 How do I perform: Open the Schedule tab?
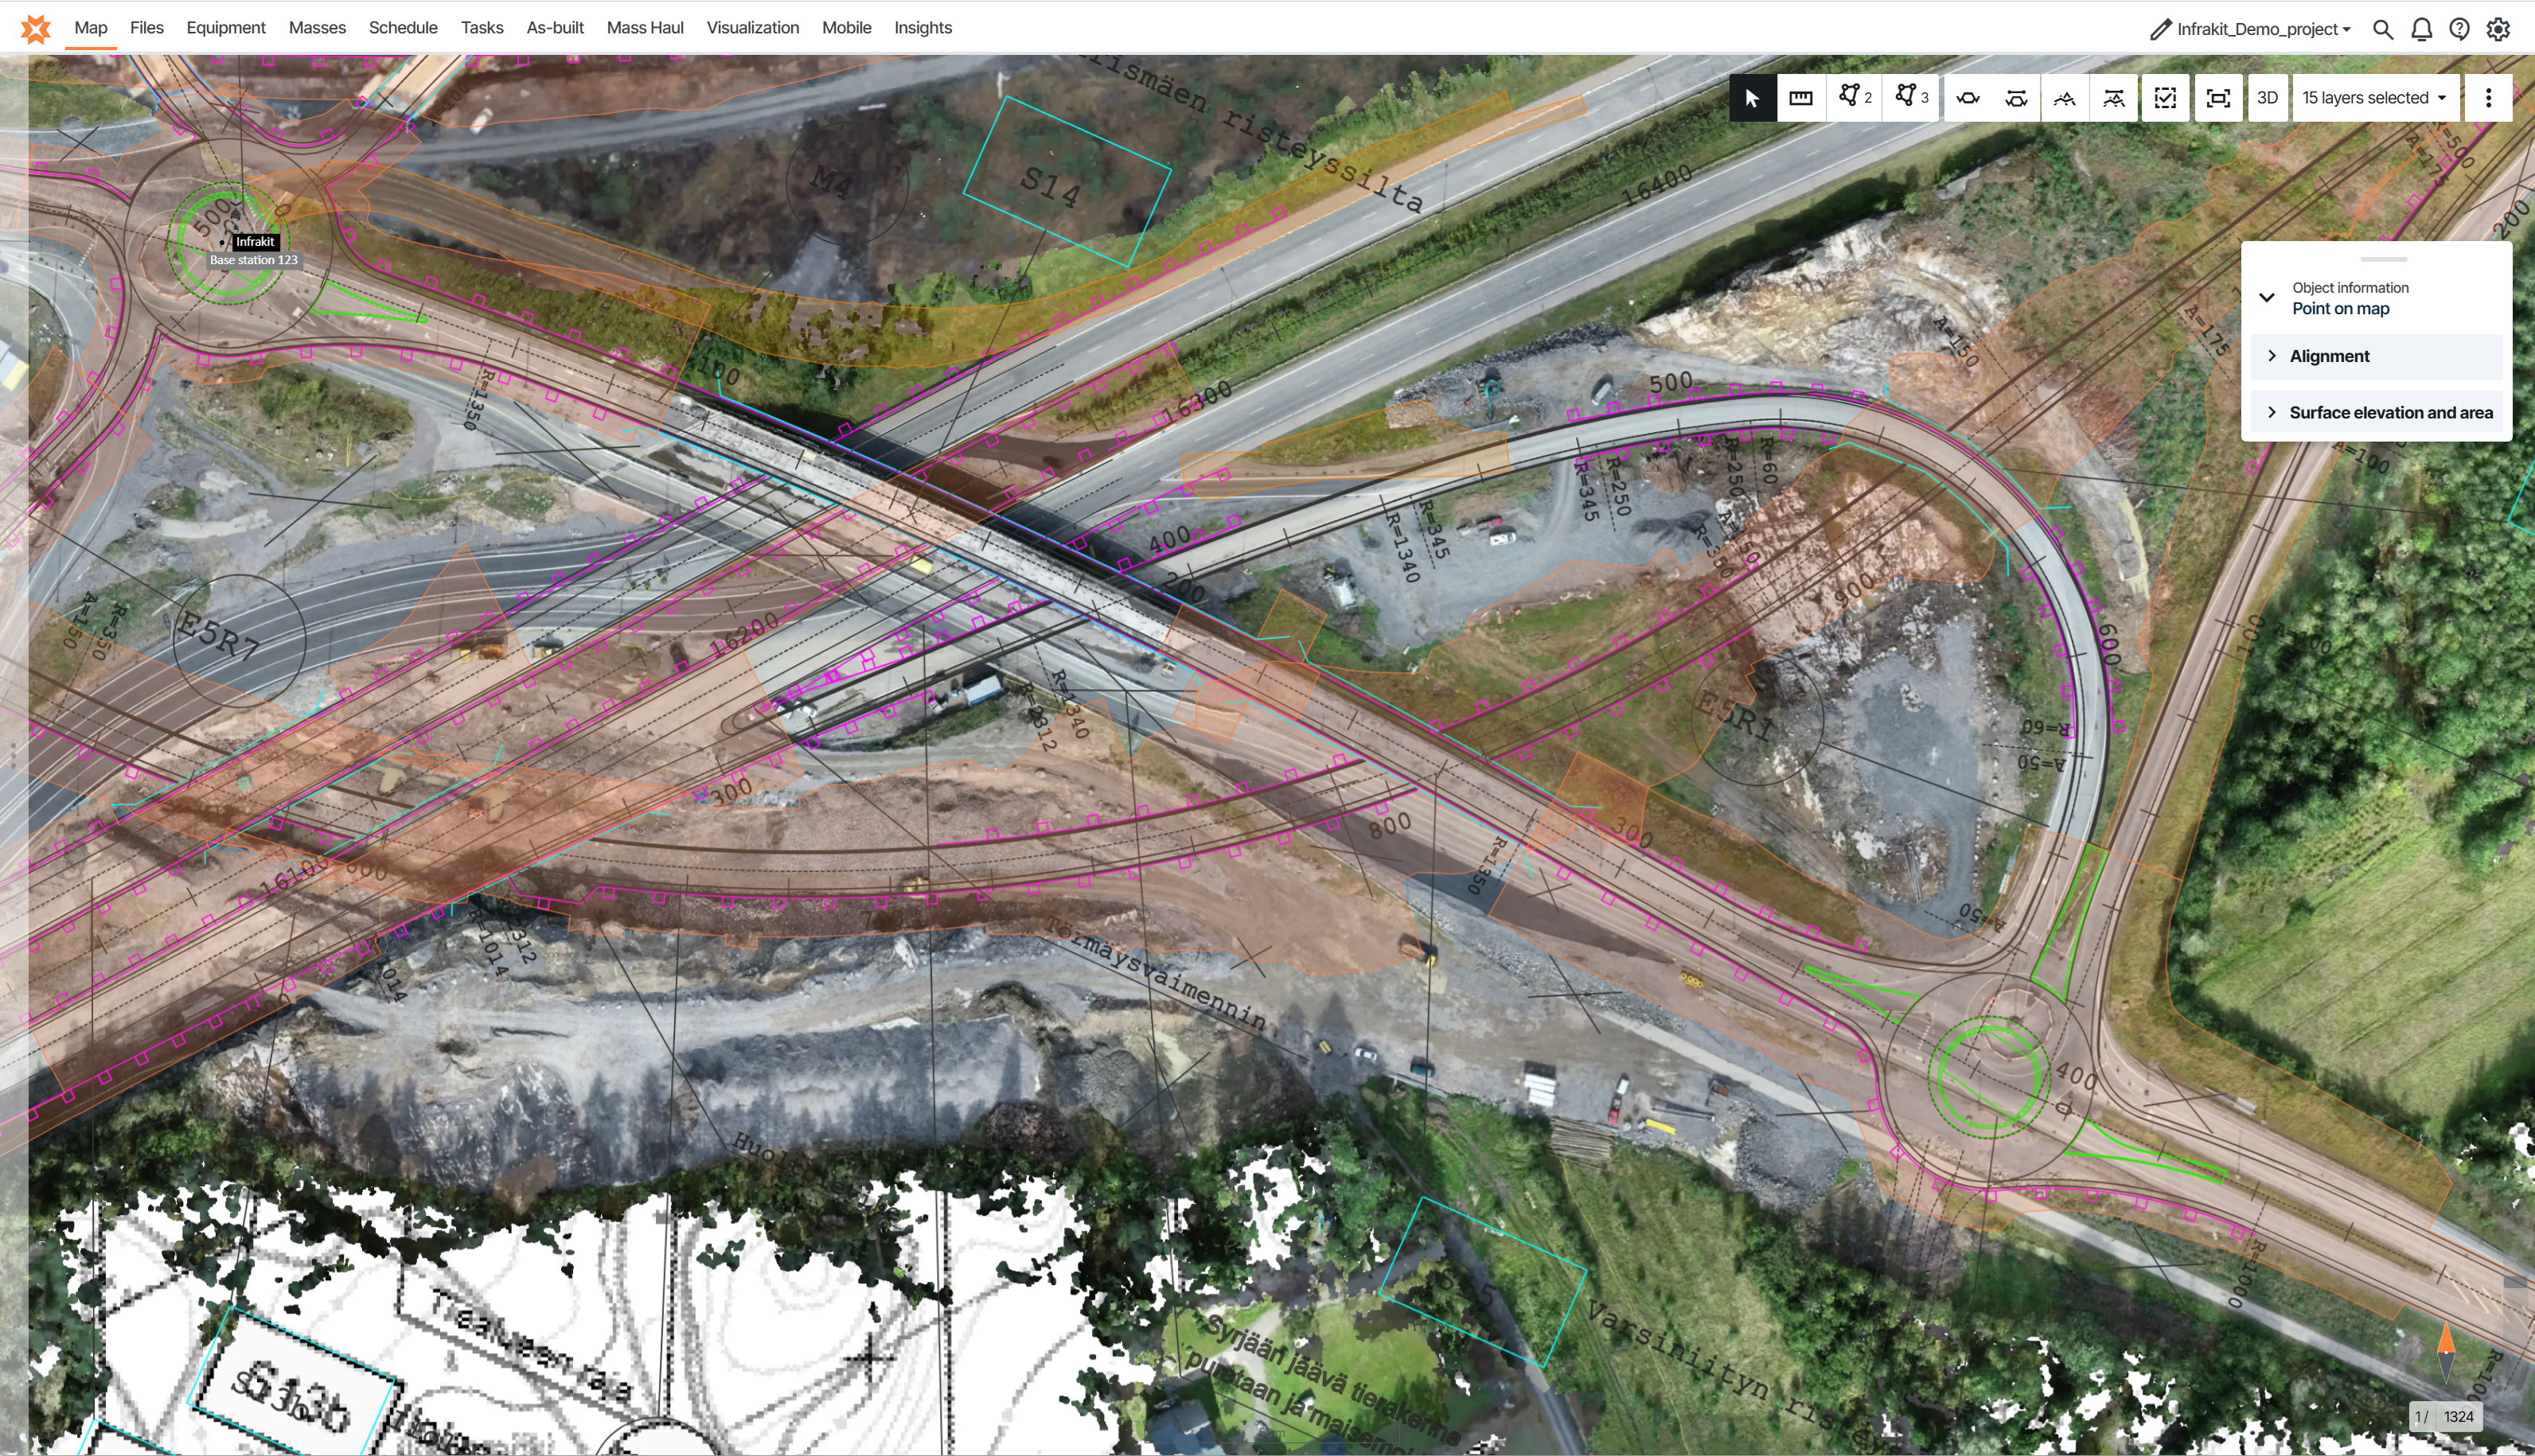pos(404,28)
